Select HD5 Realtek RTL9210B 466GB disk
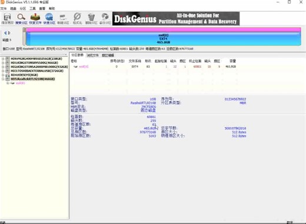The image size is (306, 224). [33, 79]
